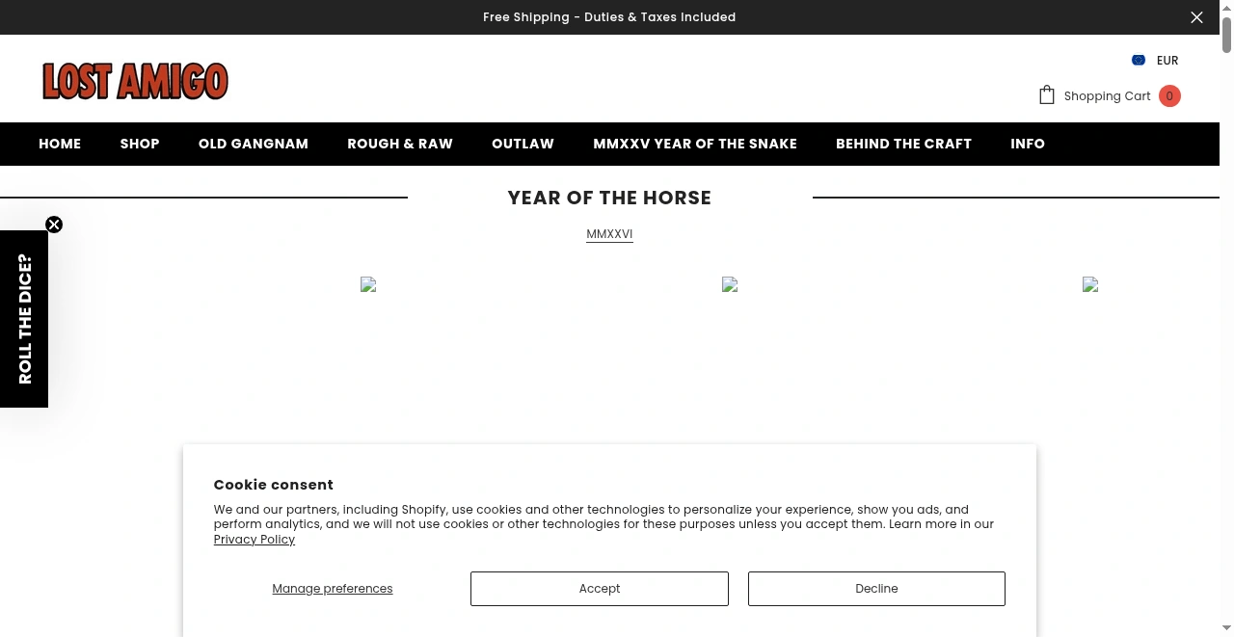Close the Roll the Dice popup tab

[54, 225]
